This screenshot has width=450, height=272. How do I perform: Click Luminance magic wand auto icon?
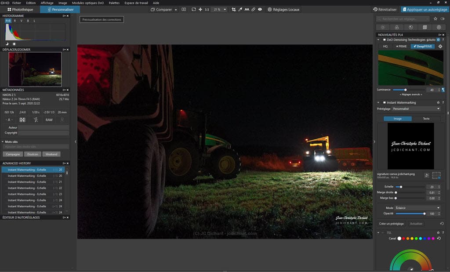[x=443, y=90]
